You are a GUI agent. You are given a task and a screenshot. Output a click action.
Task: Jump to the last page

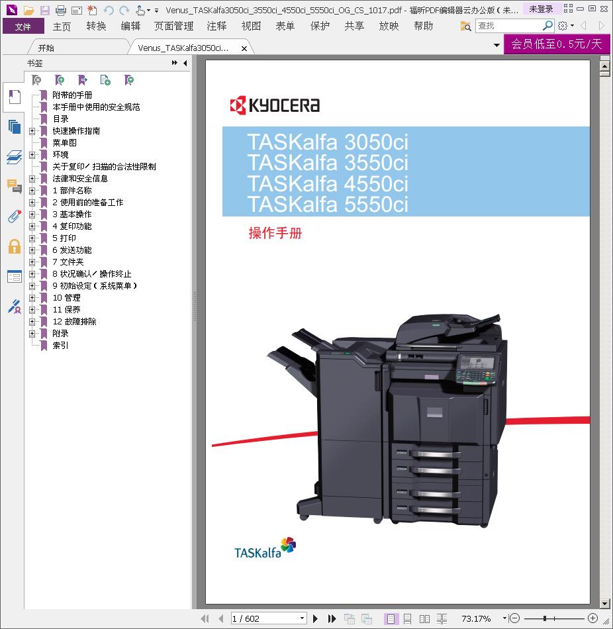(x=332, y=618)
